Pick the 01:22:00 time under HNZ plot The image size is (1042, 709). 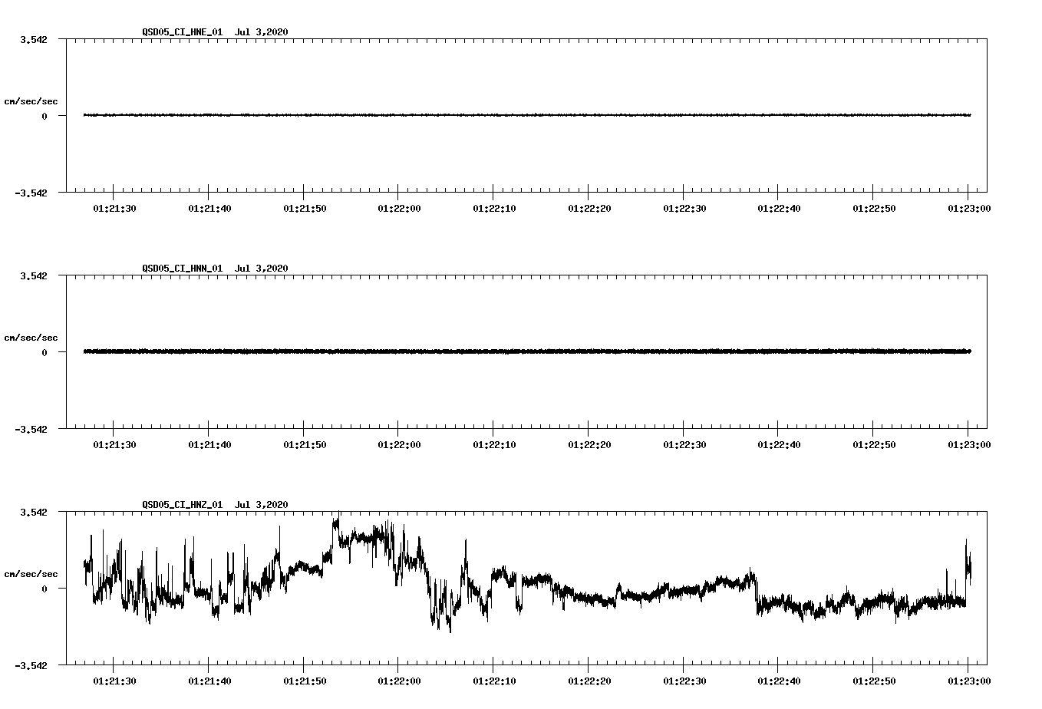399,681
